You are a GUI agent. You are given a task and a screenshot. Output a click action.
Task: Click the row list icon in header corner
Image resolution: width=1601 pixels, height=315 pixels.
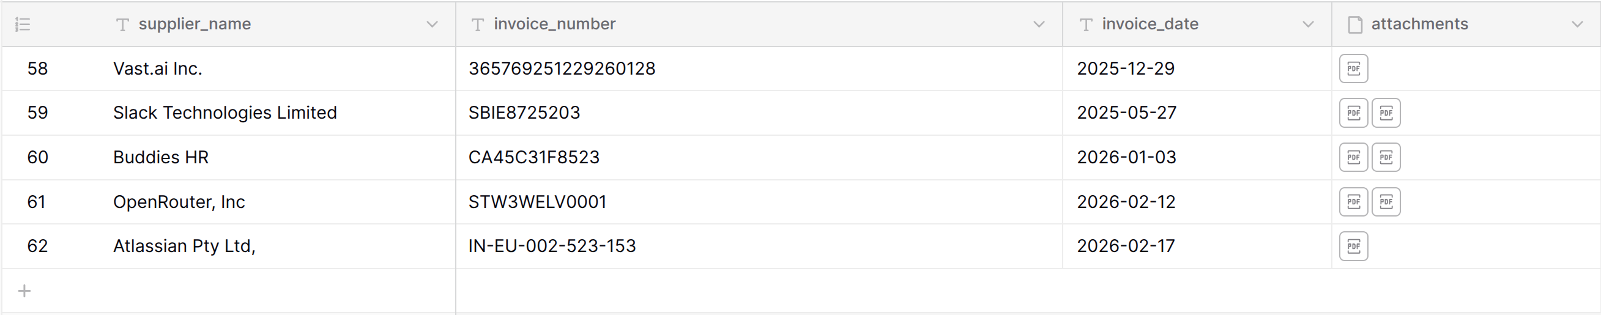pyautogui.click(x=23, y=24)
